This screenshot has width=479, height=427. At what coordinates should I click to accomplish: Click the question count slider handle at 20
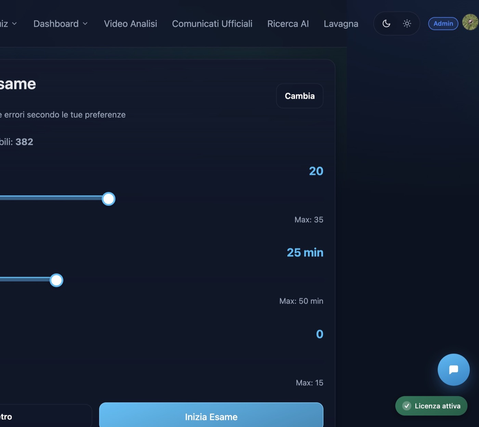108,199
